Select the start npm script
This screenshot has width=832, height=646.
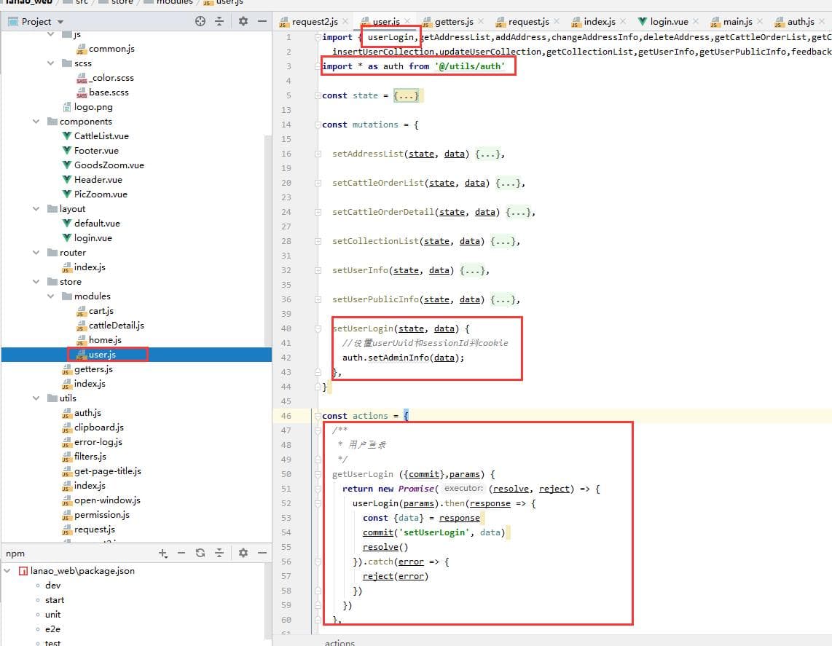[x=54, y=600]
